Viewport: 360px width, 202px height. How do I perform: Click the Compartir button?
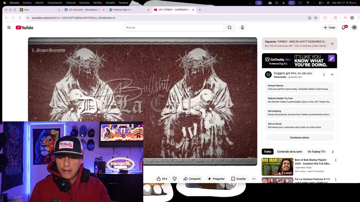coord(192,179)
